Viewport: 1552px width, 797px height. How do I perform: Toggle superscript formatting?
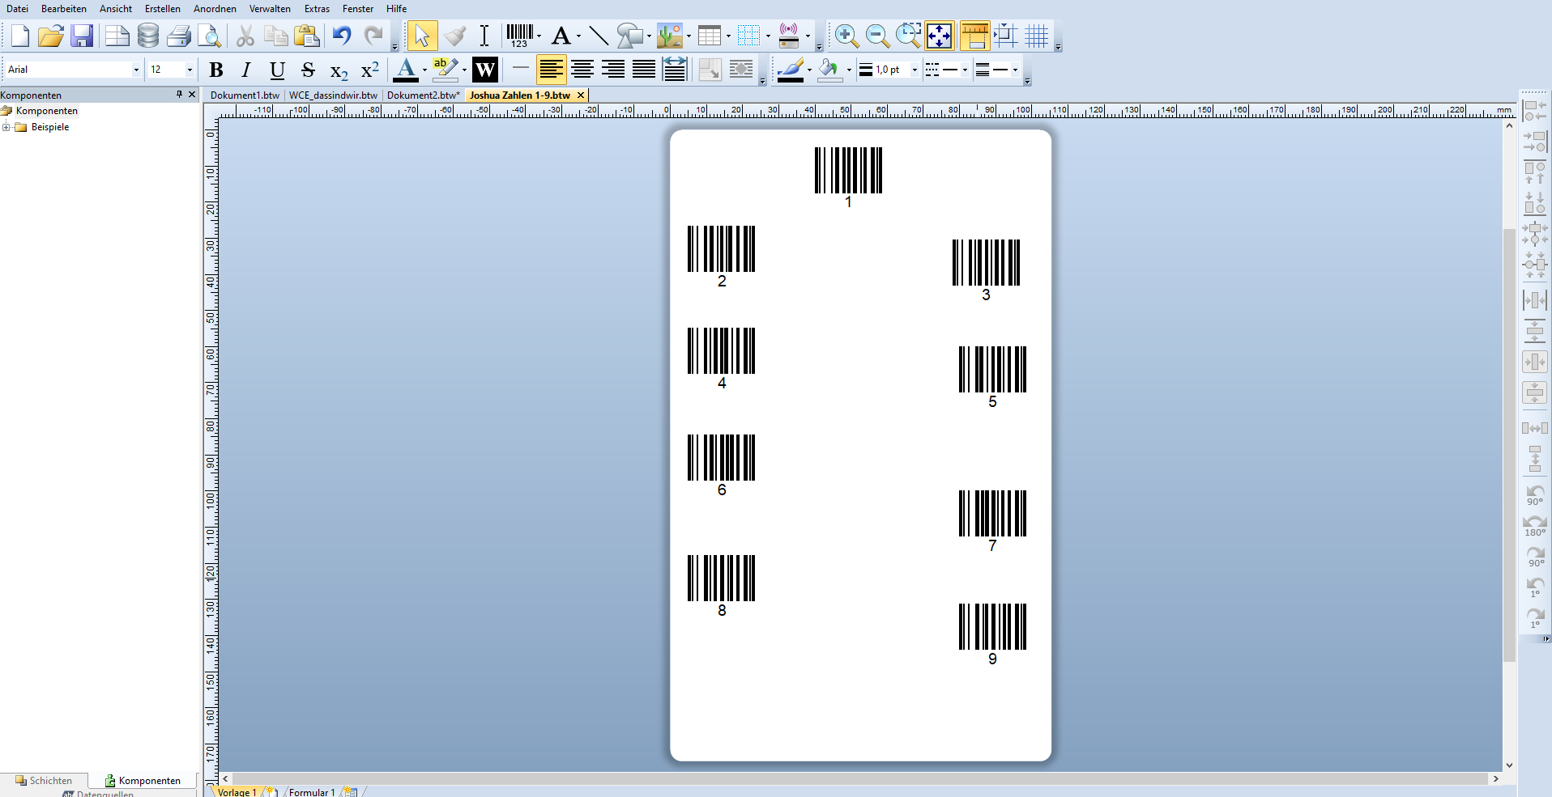click(x=369, y=70)
